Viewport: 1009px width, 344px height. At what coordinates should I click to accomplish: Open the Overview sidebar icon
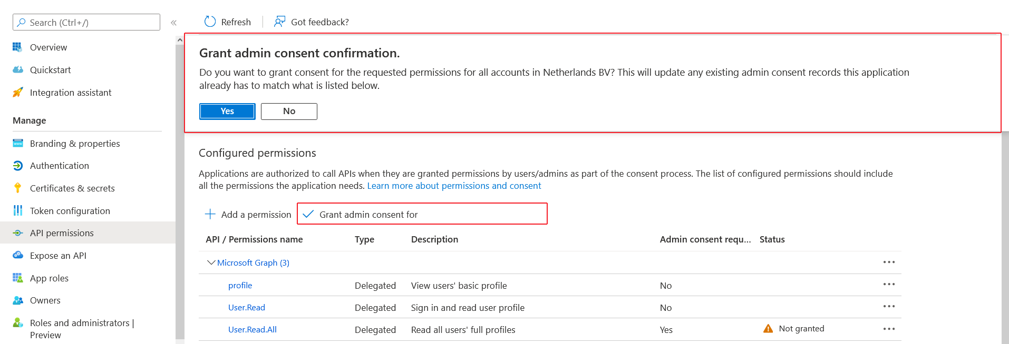click(x=17, y=47)
